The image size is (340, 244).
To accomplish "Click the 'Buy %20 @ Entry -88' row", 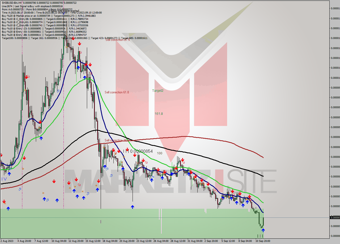I will [44, 35].
